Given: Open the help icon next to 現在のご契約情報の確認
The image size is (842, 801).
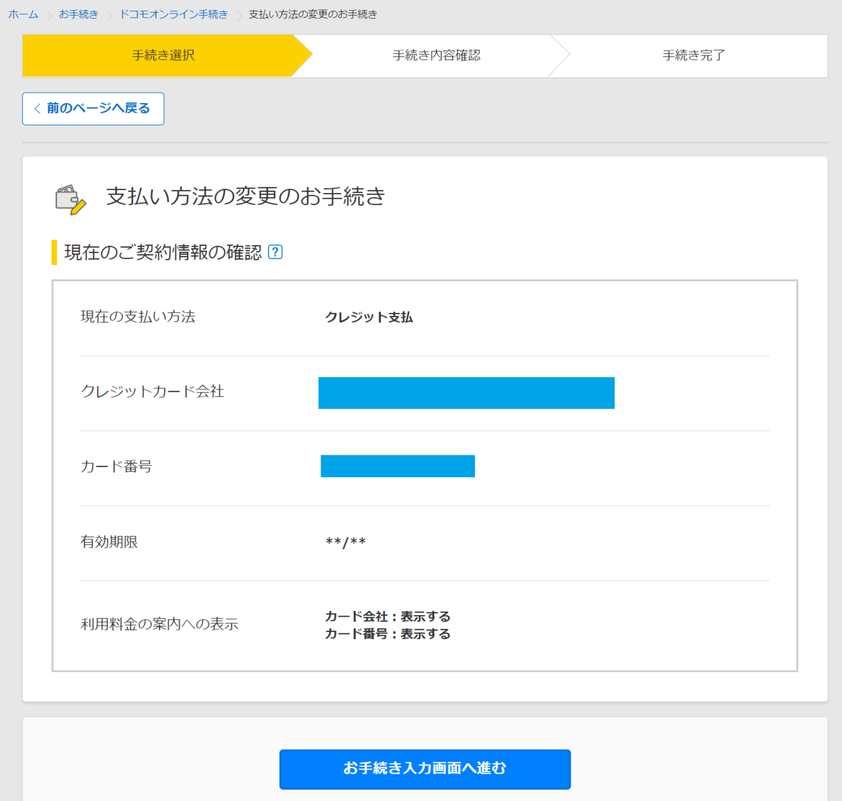Looking at the screenshot, I should coord(276,252).
